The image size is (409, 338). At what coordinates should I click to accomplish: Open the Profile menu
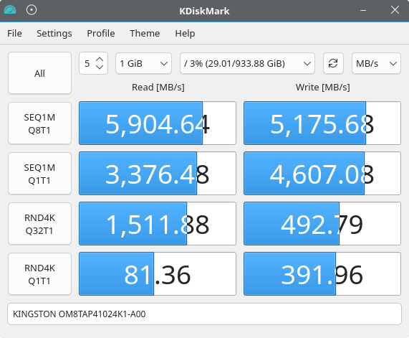pyautogui.click(x=101, y=34)
